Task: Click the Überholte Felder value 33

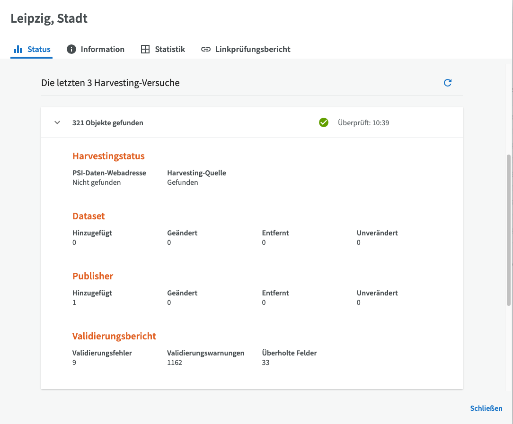Action: point(265,363)
